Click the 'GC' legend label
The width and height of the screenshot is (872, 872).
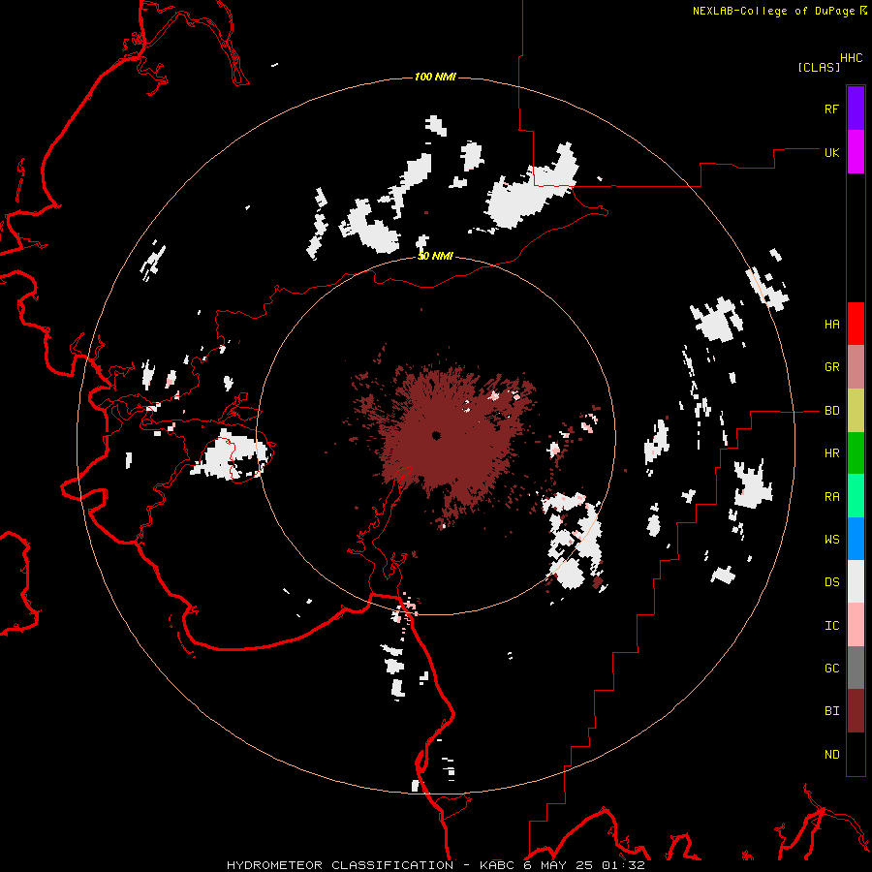tap(831, 669)
